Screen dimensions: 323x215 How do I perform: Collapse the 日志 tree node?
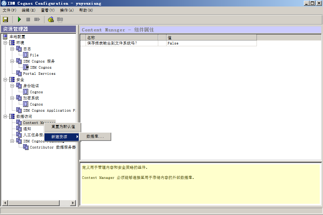coord(12,49)
